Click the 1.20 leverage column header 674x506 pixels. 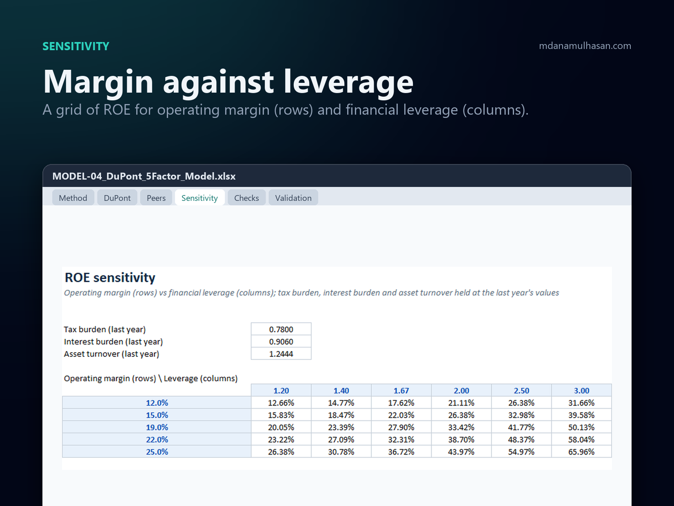coord(281,391)
